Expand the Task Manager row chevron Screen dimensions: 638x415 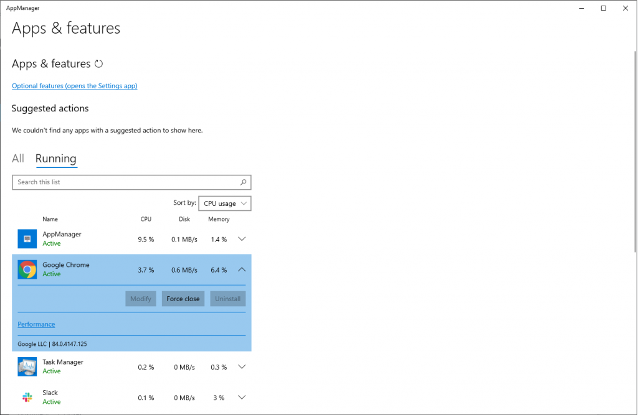click(x=242, y=366)
